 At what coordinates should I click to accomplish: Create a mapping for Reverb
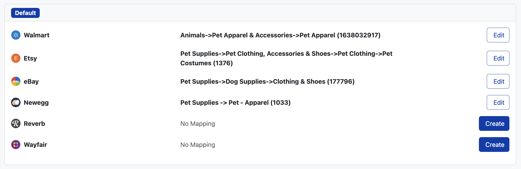point(494,123)
